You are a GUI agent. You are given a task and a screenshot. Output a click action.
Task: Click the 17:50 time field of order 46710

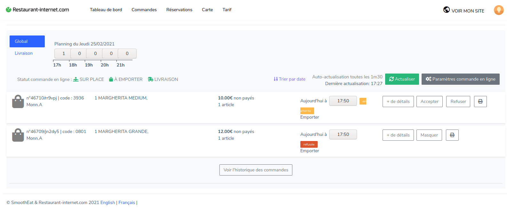point(343,101)
